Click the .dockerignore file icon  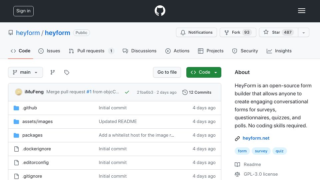point(17,149)
